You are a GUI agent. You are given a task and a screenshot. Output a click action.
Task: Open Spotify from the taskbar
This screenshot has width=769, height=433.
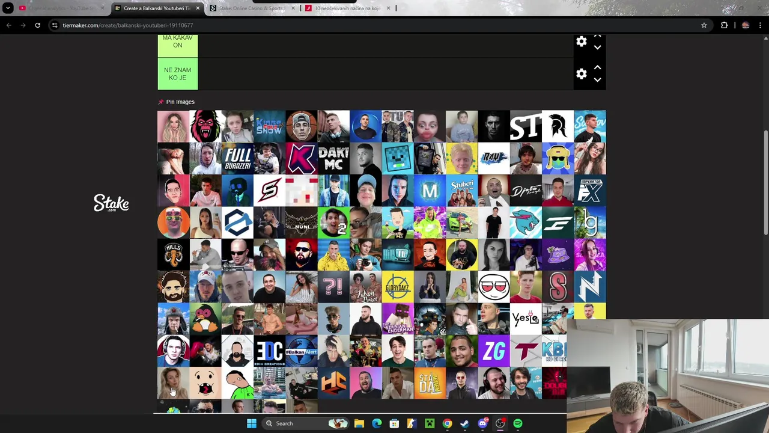(x=518, y=423)
